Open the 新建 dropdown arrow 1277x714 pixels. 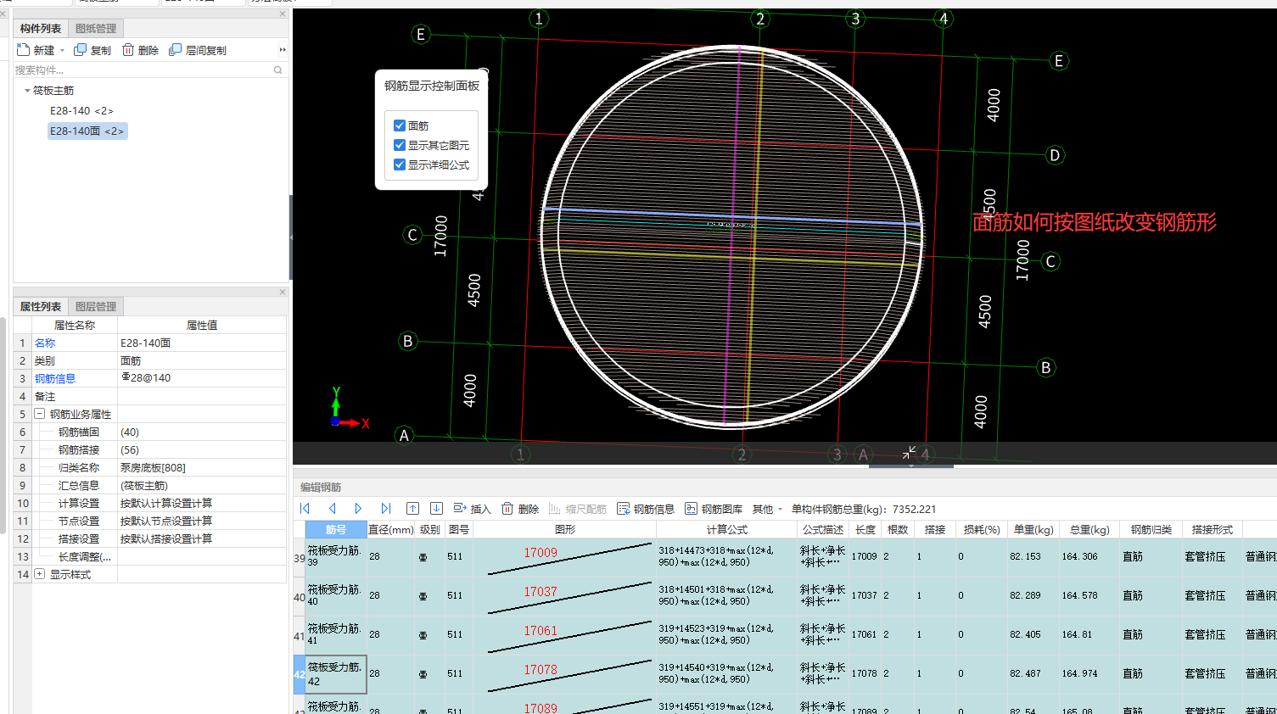[62, 51]
